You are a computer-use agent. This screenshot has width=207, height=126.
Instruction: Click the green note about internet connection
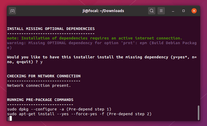(95, 38)
